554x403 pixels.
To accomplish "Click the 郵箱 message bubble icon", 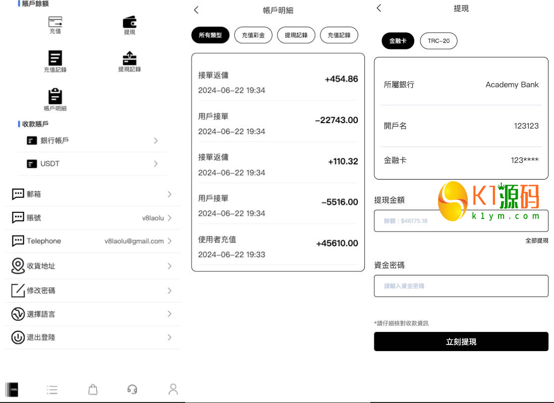I will coord(18,194).
